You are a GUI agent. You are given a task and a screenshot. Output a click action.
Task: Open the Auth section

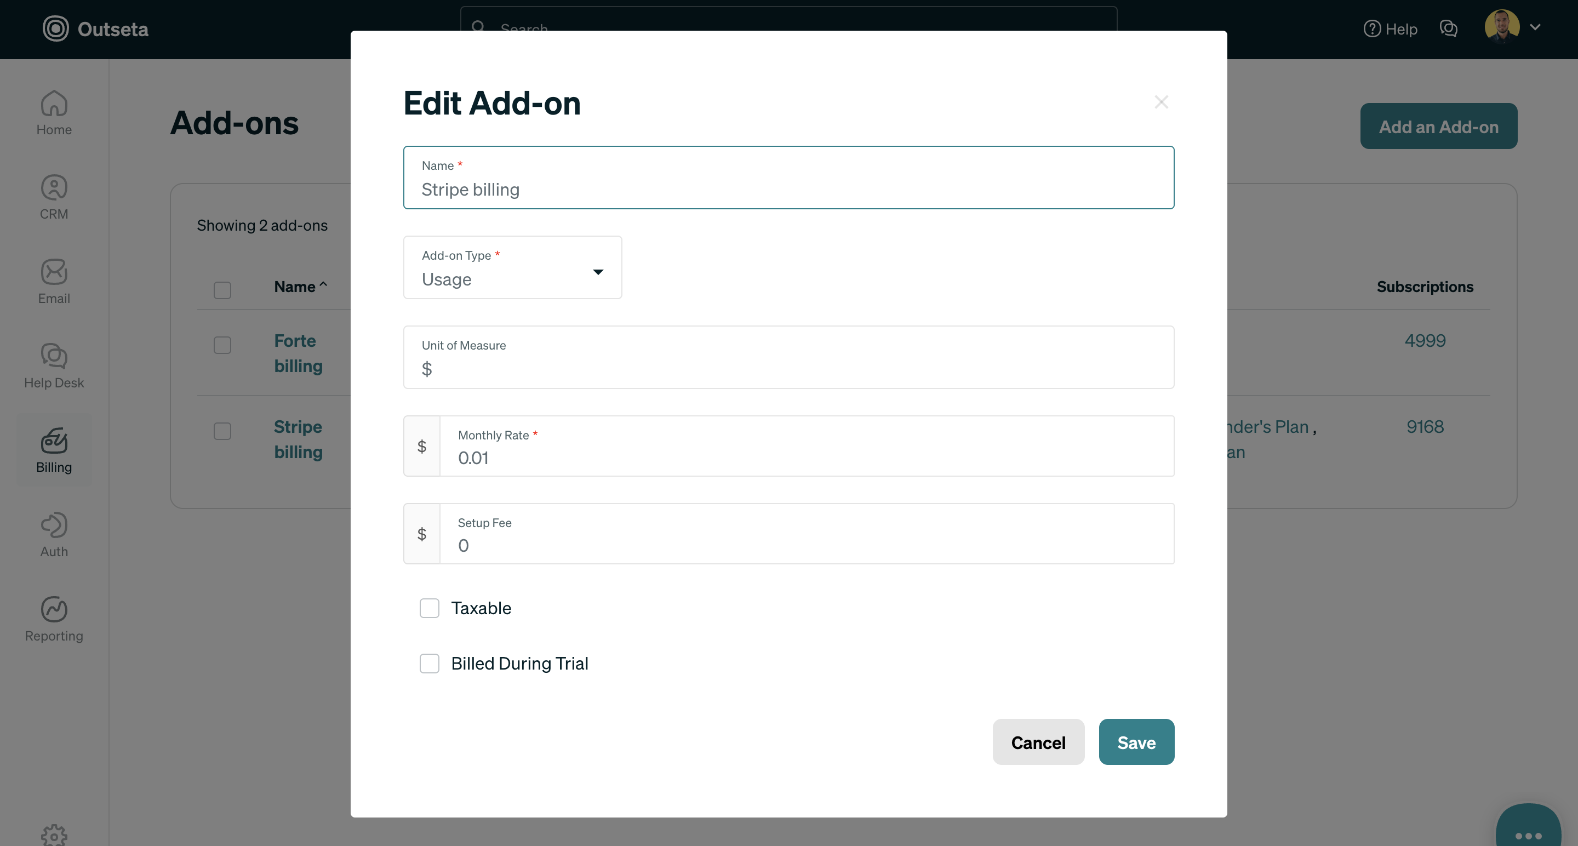coord(54,534)
